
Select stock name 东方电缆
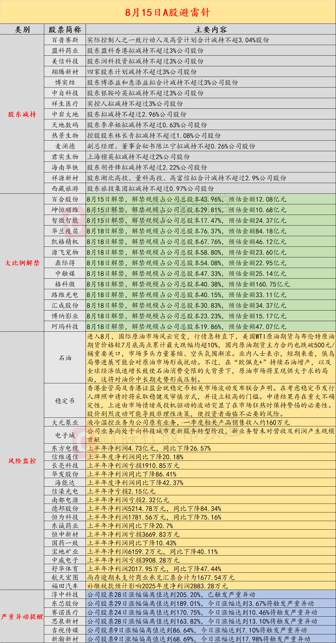(65, 448)
